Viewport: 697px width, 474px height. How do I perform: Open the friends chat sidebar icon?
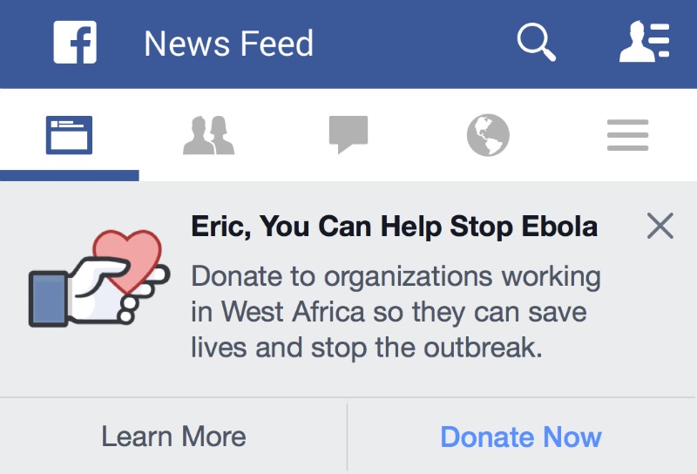[x=644, y=43]
